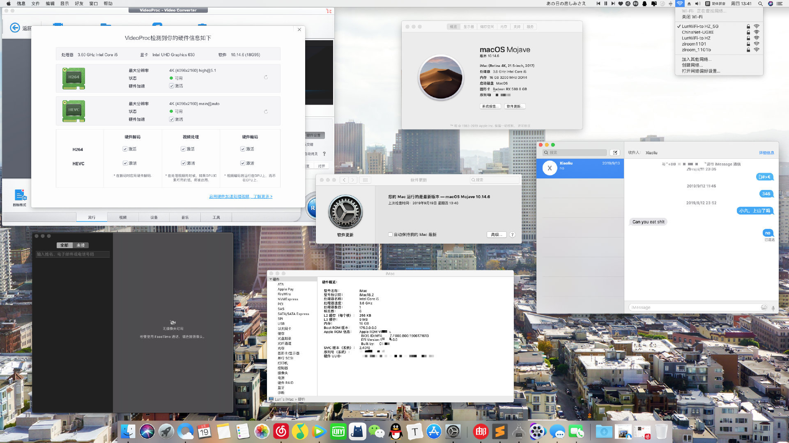Click the help question mark in Software Update
This screenshot has height=443, width=789.
[512, 235]
